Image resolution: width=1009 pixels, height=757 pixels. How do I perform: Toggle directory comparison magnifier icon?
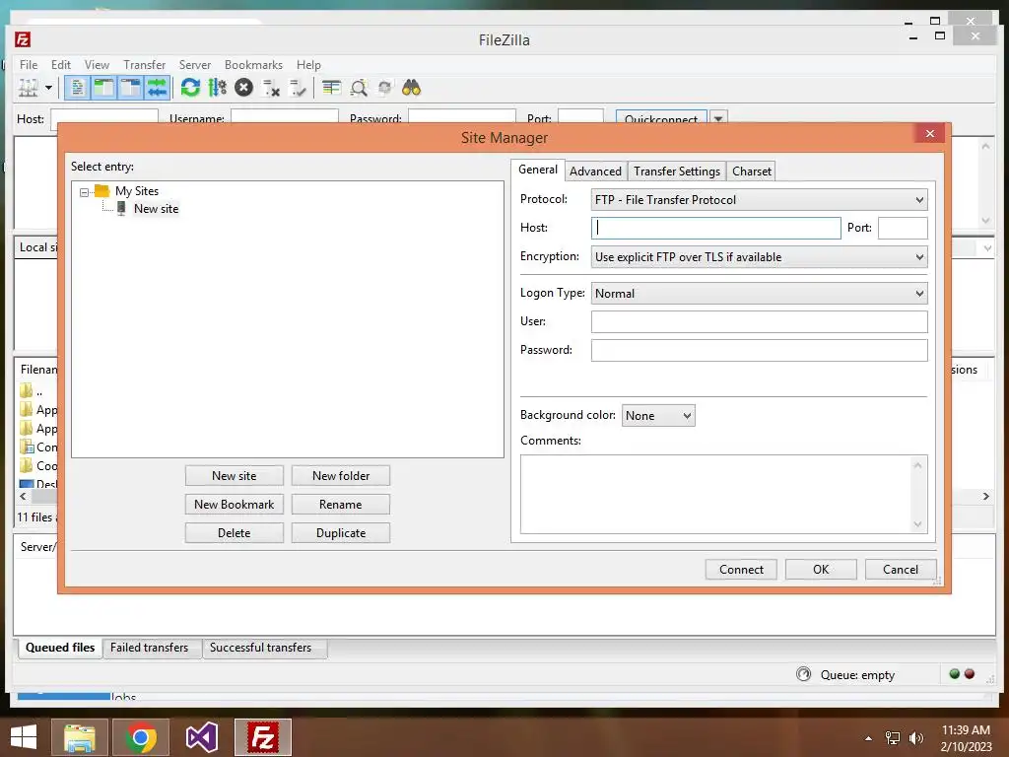[359, 88]
